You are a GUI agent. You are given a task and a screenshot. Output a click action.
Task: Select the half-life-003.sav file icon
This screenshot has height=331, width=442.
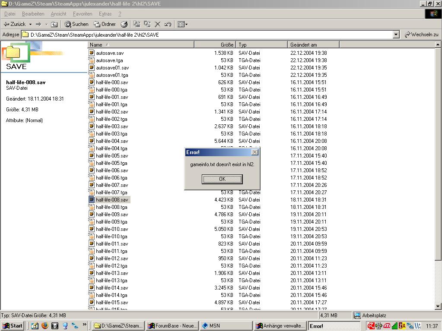point(91,126)
